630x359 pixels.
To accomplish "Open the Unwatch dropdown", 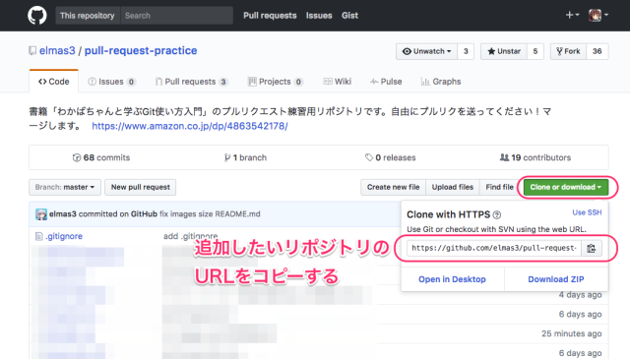I will (x=426, y=51).
